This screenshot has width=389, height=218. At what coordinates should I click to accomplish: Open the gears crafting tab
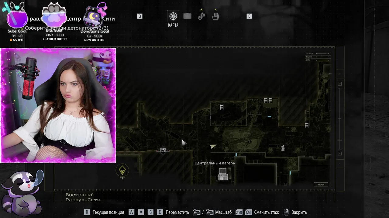(x=201, y=16)
